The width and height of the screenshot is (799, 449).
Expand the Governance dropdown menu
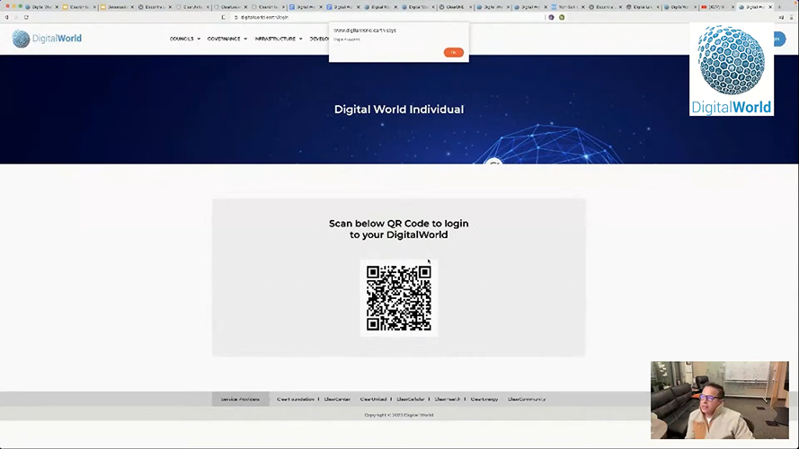226,39
